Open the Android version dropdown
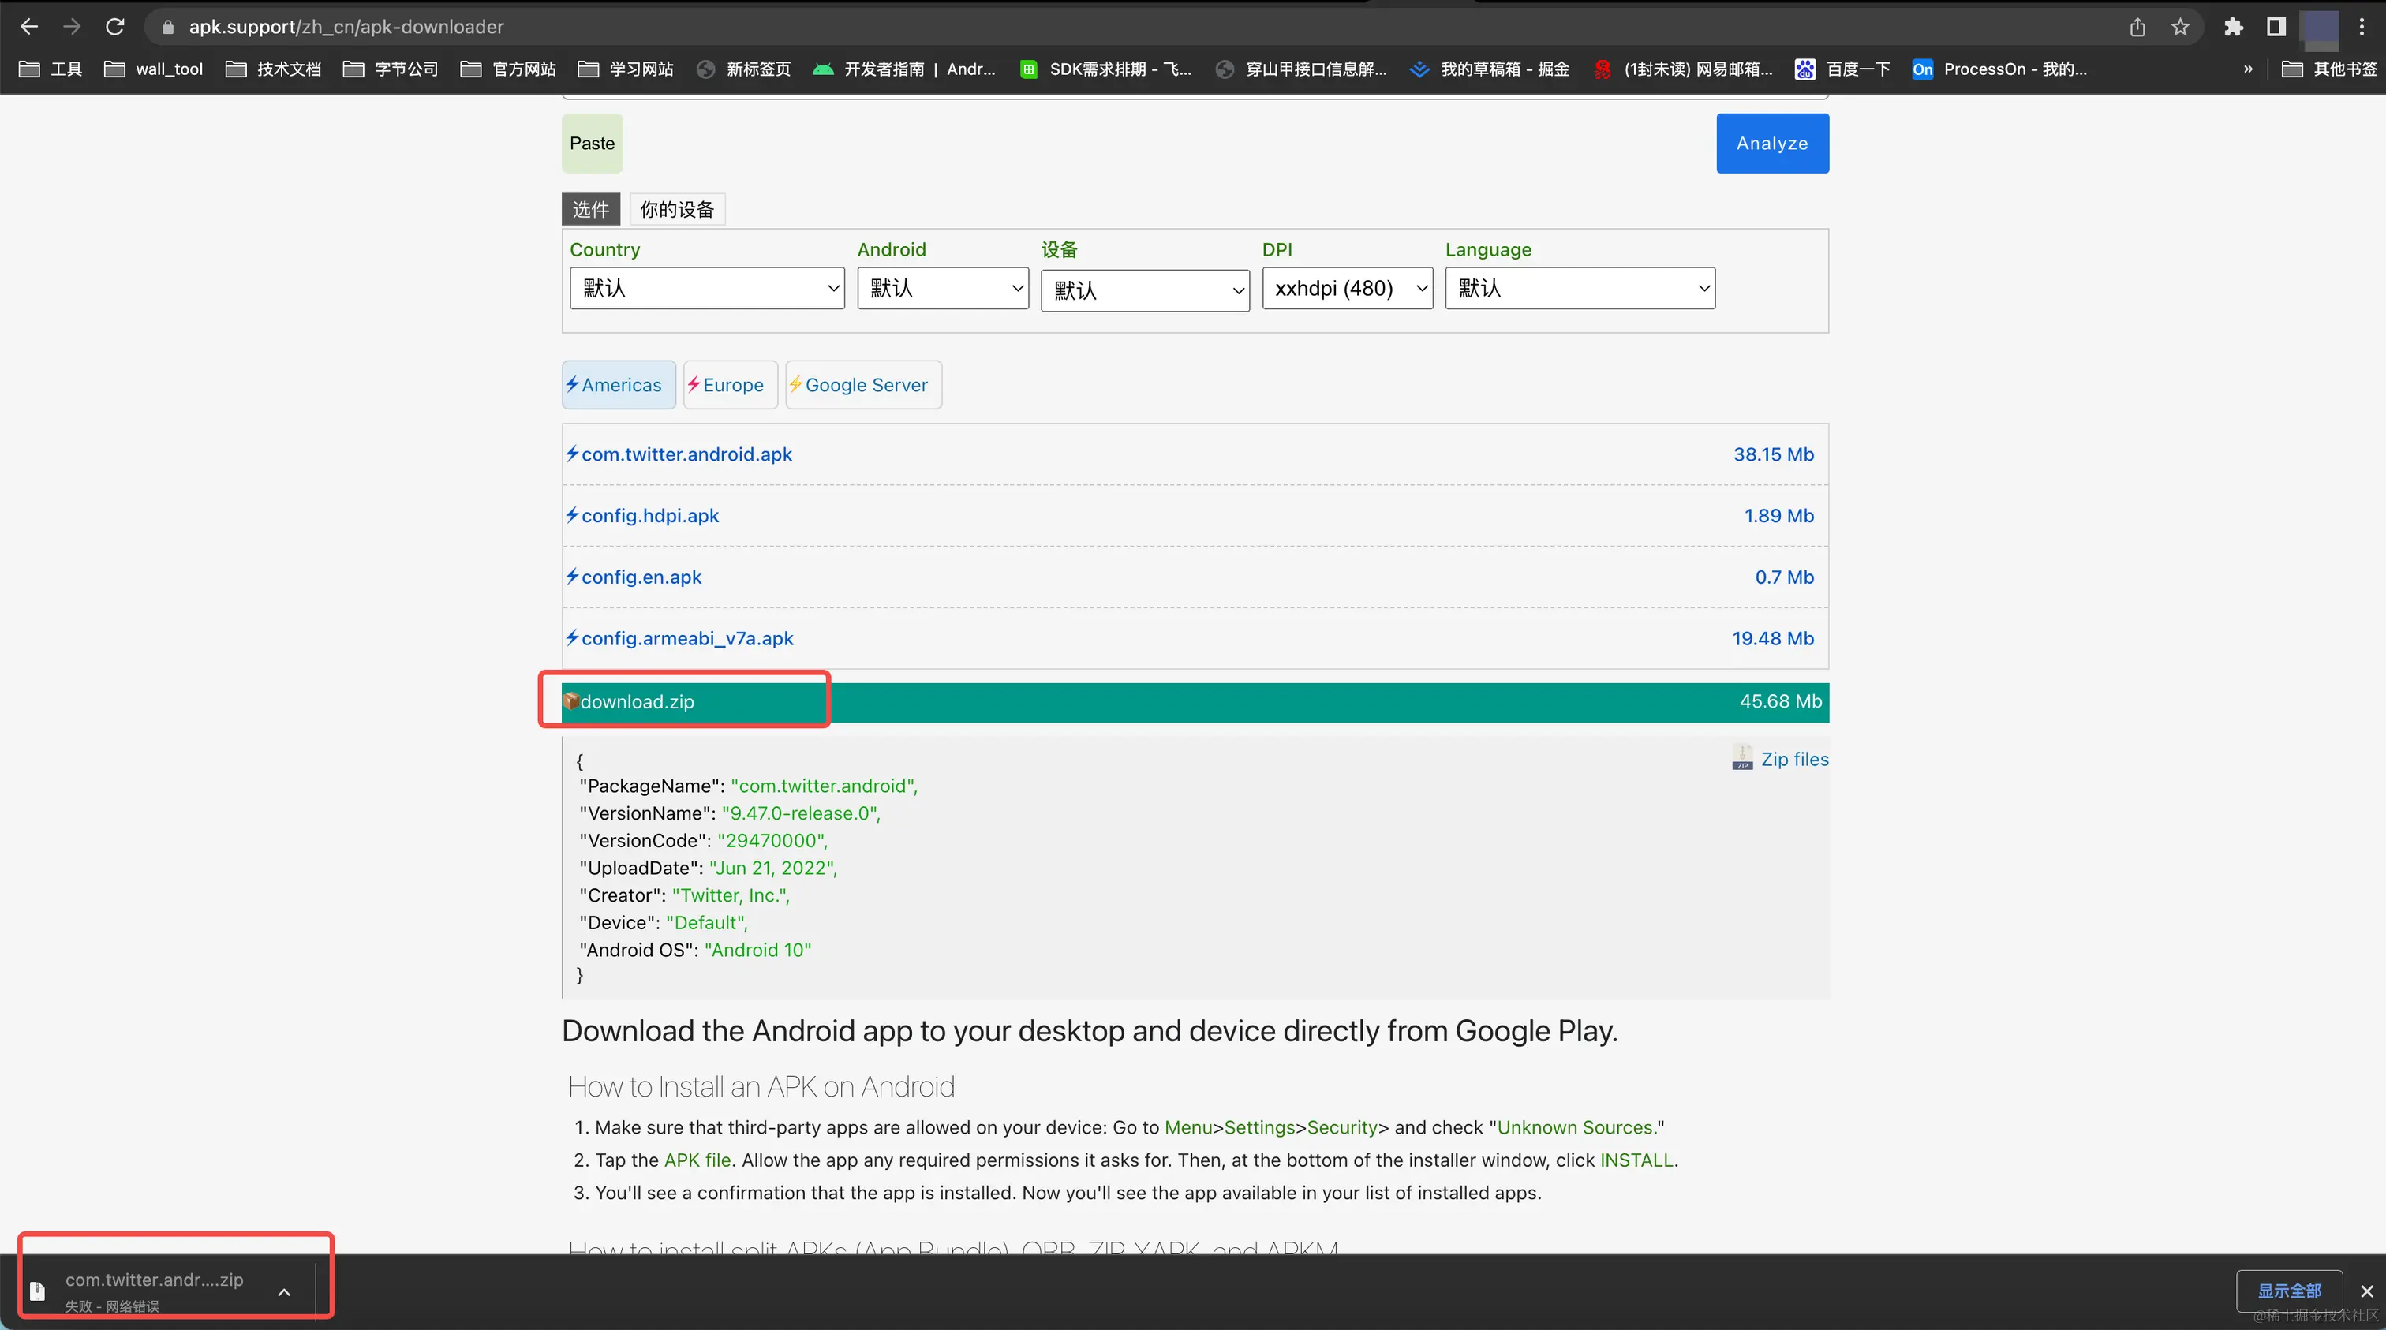Viewport: 2386px width, 1330px height. pos(943,288)
